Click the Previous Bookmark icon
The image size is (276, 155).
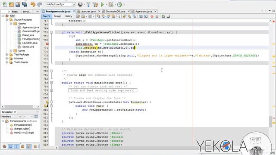125,16
